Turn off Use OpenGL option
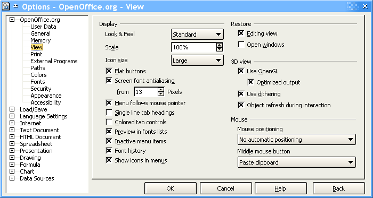Viewport: 373px width, 198px height. [241, 71]
